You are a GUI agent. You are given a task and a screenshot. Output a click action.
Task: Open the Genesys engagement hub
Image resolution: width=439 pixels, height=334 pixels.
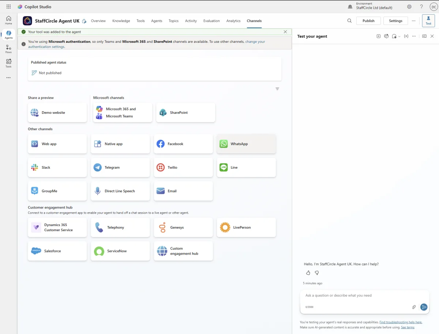tap(183, 228)
